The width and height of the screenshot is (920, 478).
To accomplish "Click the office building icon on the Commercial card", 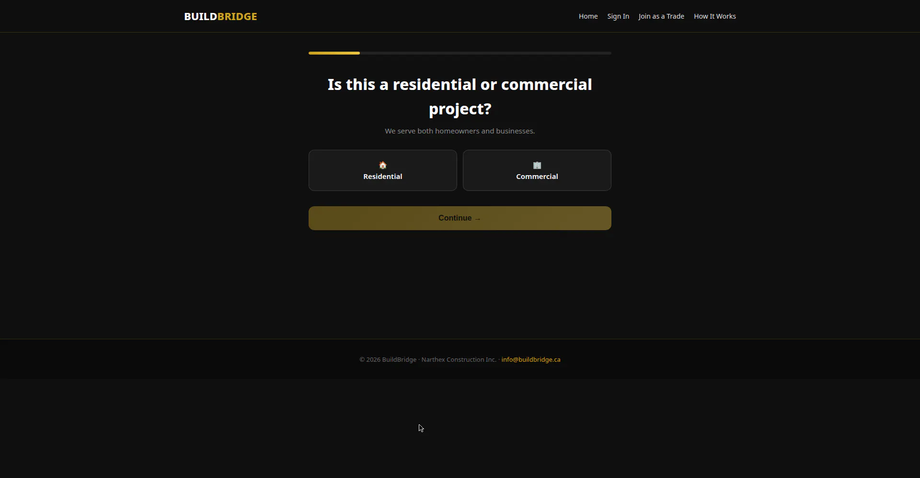I will coord(537,165).
